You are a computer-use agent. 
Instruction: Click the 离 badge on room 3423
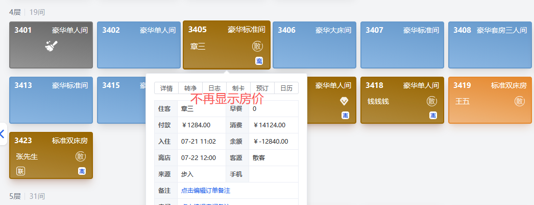pos(82,171)
